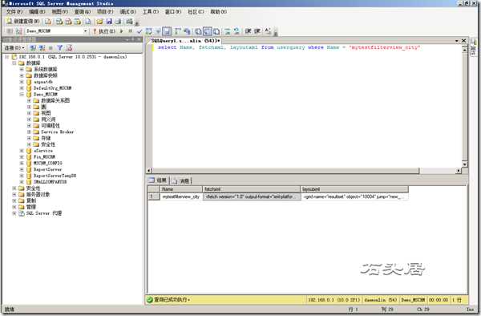
Task: Open the Tools (工具) menu
Action: [151, 12]
